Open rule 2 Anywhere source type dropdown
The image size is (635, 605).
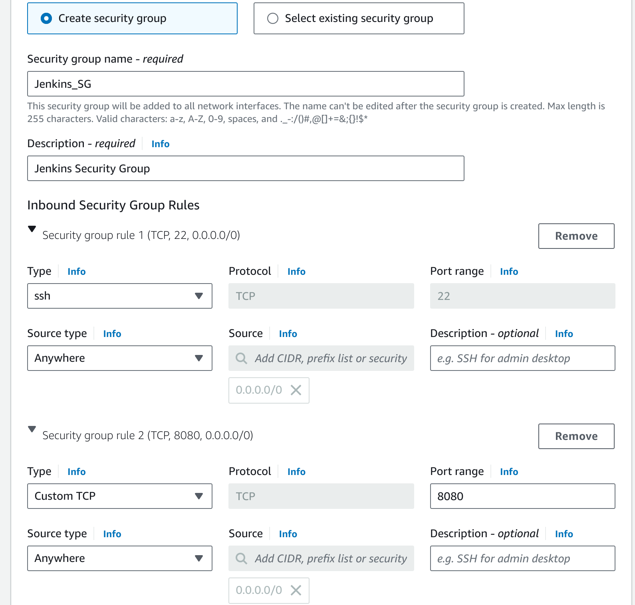pos(120,558)
